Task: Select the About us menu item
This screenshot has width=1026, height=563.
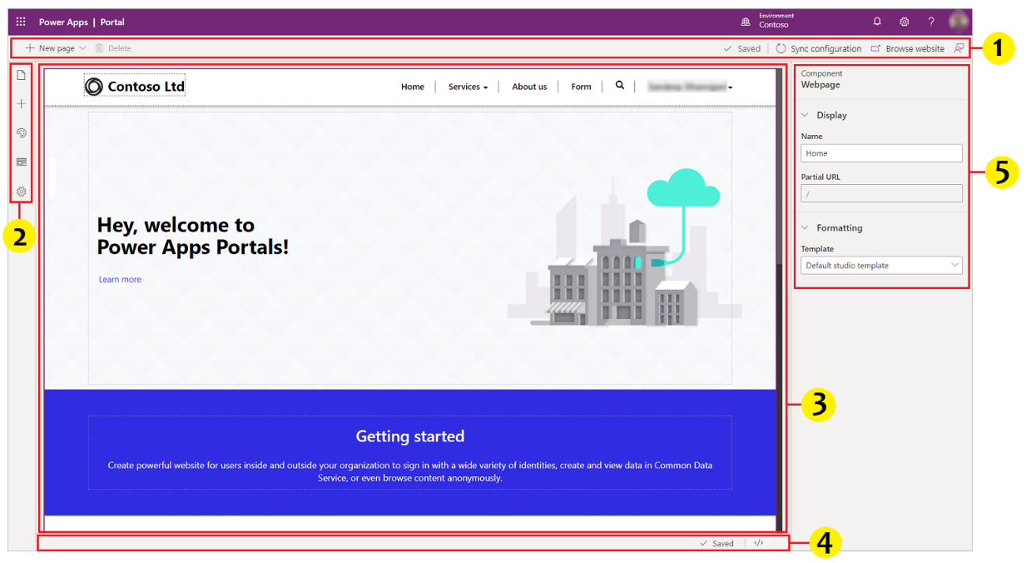Action: (529, 87)
